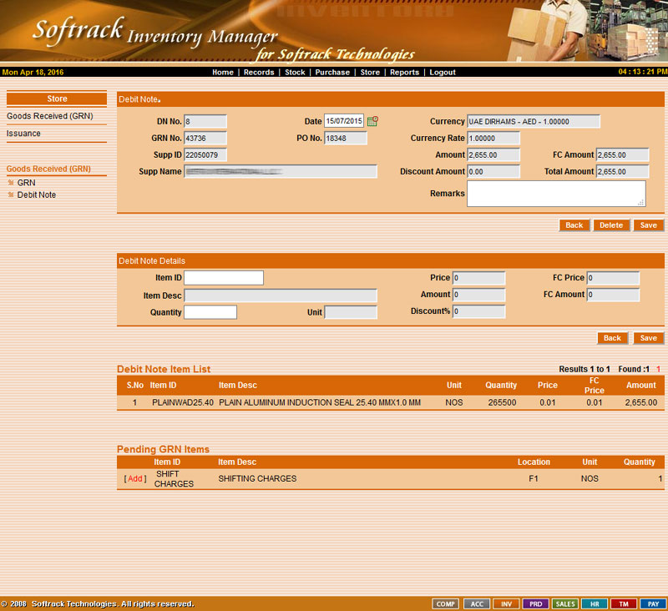This screenshot has width=668, height=611.
Task: Click Logout in the top menu
Action: tap(443, 73)
